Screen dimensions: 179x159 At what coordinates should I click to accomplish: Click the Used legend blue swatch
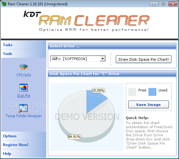point(152,92)
